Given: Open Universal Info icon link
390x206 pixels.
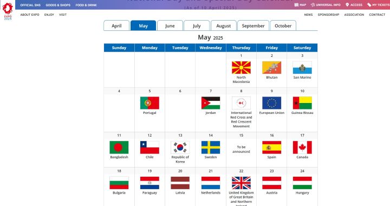Looking at the screenshot, I should [313, 5].
